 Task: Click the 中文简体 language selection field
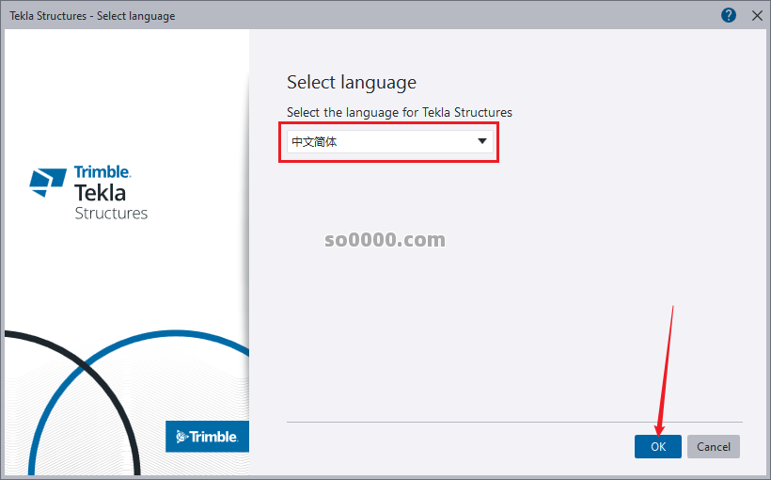(x=389, y=142)
